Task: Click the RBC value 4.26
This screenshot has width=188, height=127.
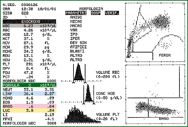Action: click(28, 30)
